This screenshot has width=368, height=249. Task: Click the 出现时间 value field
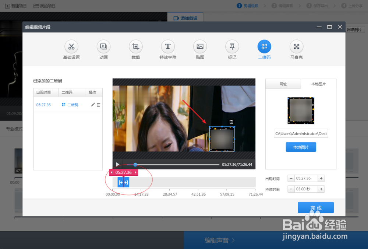click(306, 178)
